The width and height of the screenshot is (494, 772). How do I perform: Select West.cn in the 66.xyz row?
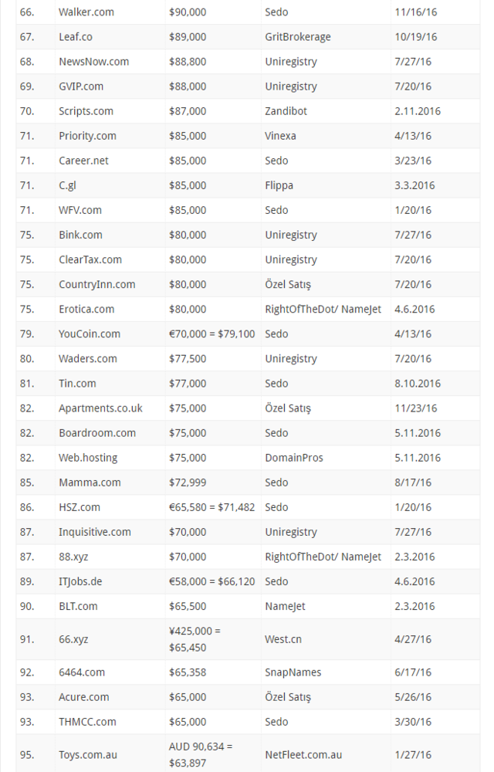pos(283,639)
